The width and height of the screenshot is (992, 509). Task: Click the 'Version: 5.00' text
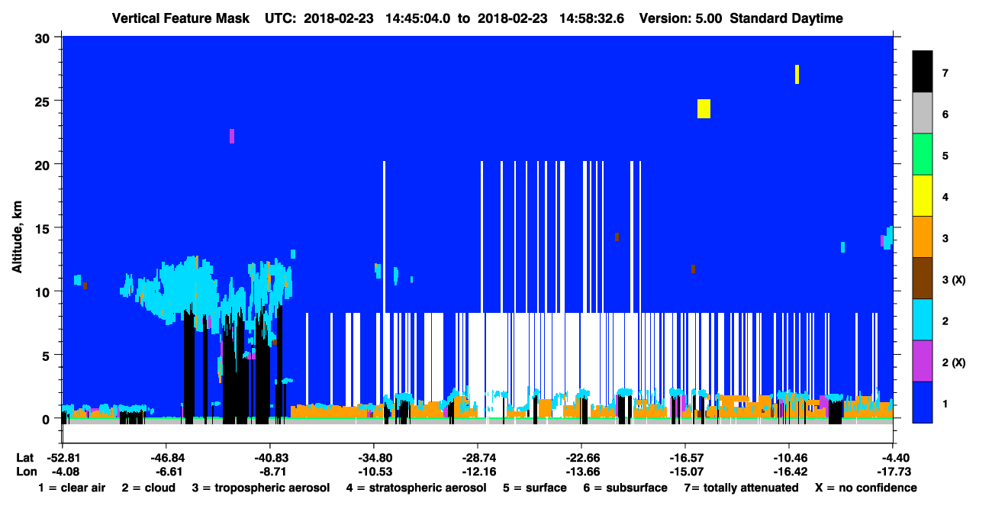pyautogui.click(x=681, y=18)
